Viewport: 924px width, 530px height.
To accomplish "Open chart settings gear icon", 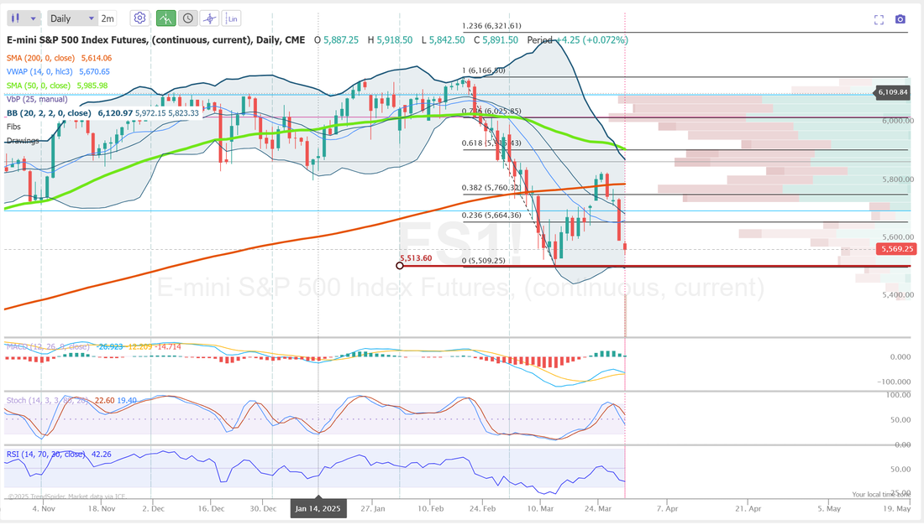I will pos(139,18).
